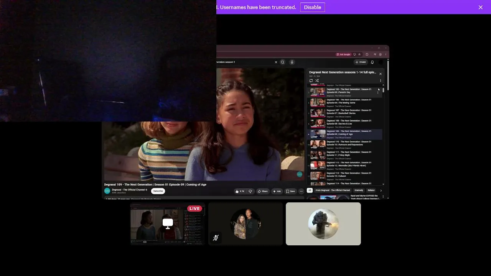Click the Degrassi channel avatar below video
The height and width of the screenshot is (276, 491).
pos(107,191)
